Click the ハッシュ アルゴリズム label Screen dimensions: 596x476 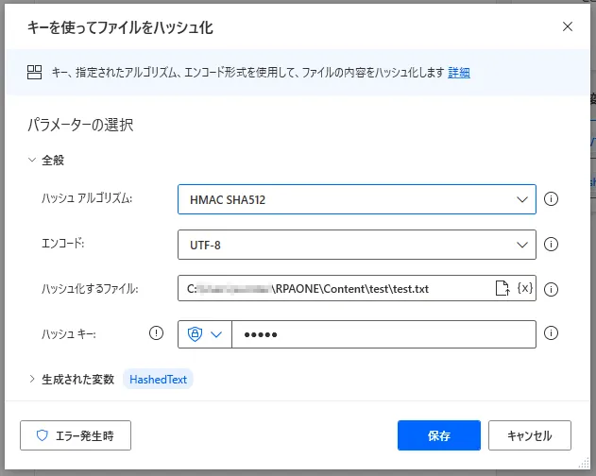[x=87, y=198]
